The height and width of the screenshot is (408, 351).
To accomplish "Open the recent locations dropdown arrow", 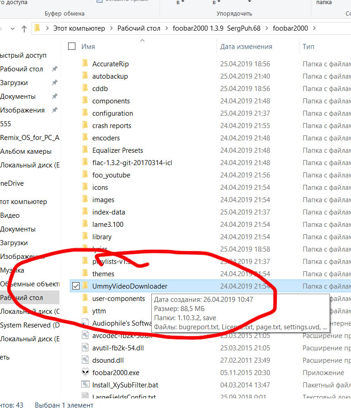I will click(x=12, y=29).
